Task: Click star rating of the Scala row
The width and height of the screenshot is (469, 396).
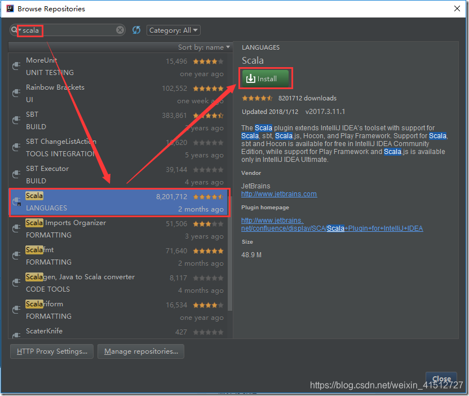Action: 208,197
